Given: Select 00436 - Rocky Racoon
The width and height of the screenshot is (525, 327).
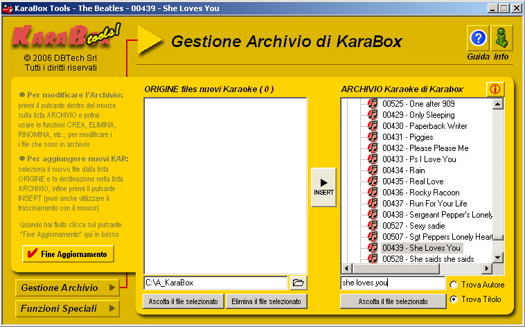Looking at the screenshot, I should [421, 192].
